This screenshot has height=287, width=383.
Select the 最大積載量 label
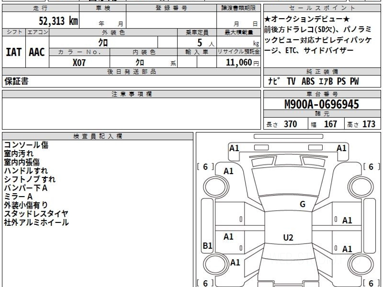tap(239, 32)
